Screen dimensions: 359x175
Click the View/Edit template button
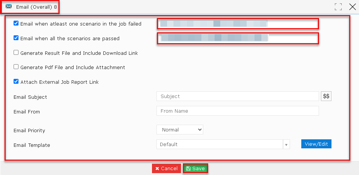(316, 144)
